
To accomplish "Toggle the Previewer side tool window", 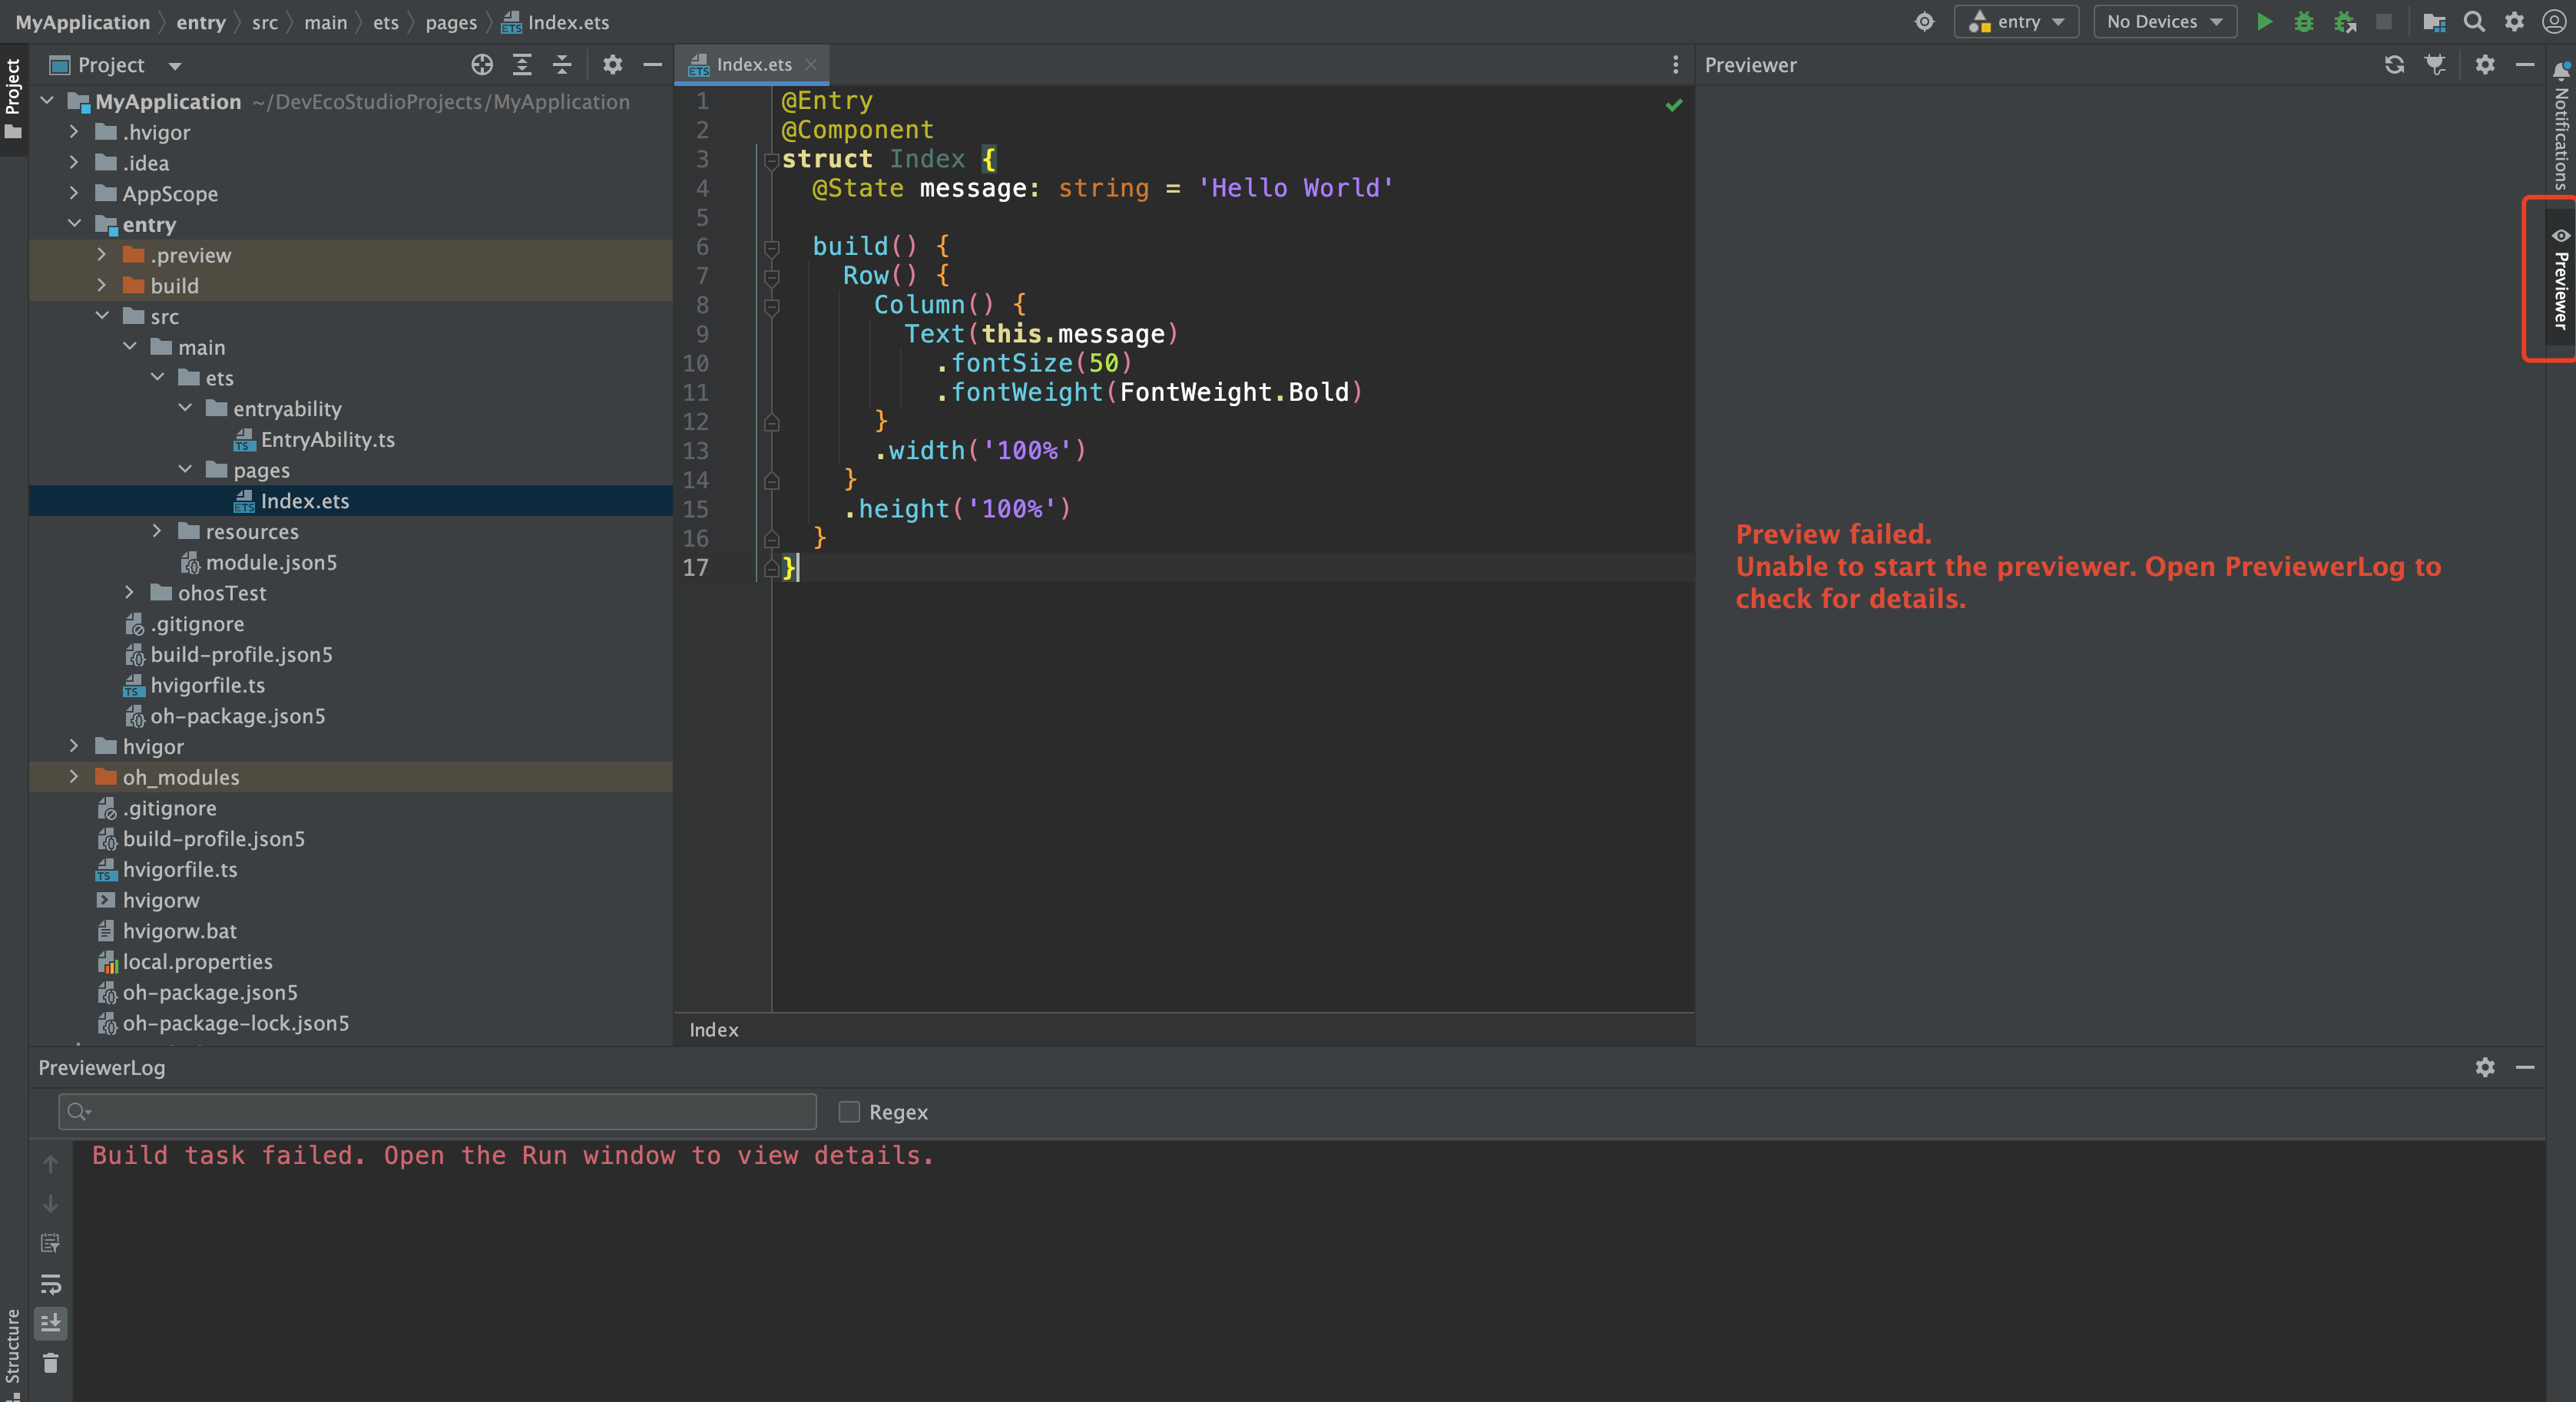I will [x=2559, y=280].
